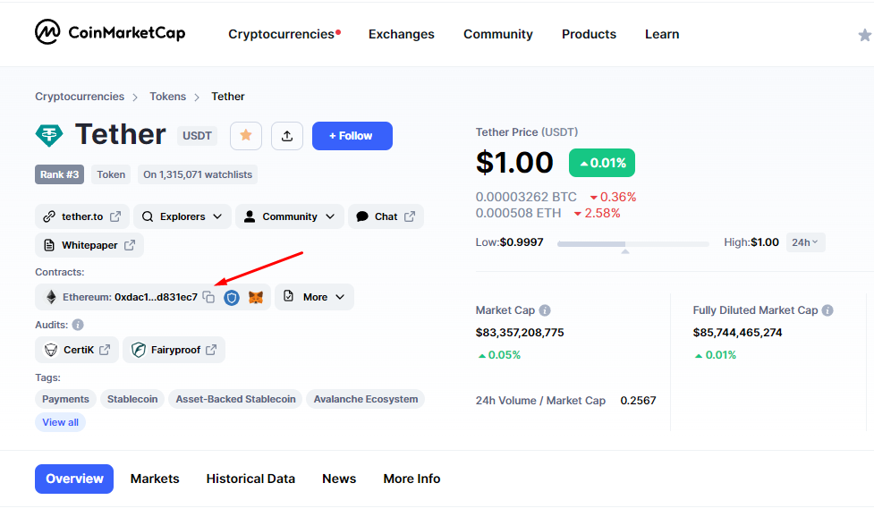Click the Ethereum contract address text
The width and height of the screenshot is (874, 517).
[x=156, y=297]
